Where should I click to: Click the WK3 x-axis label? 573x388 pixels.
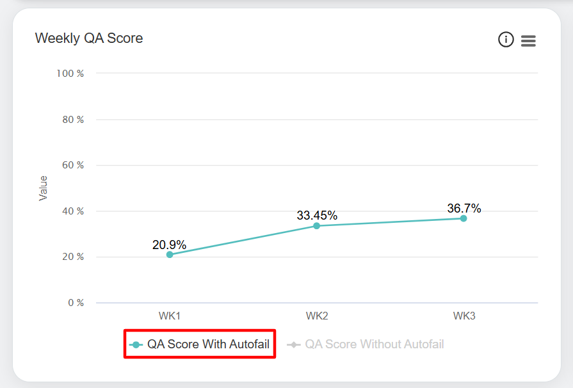click(x=464, y=316)
